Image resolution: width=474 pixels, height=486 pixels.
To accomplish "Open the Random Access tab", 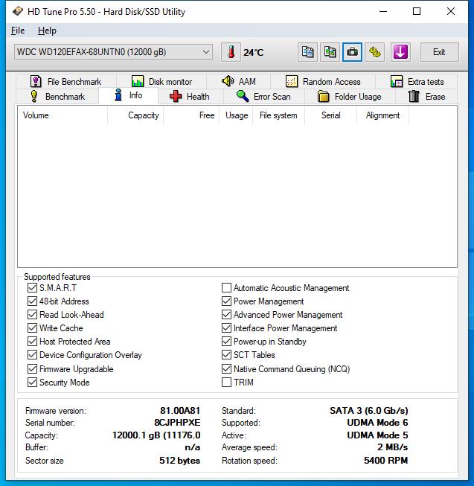I will 323,82.
